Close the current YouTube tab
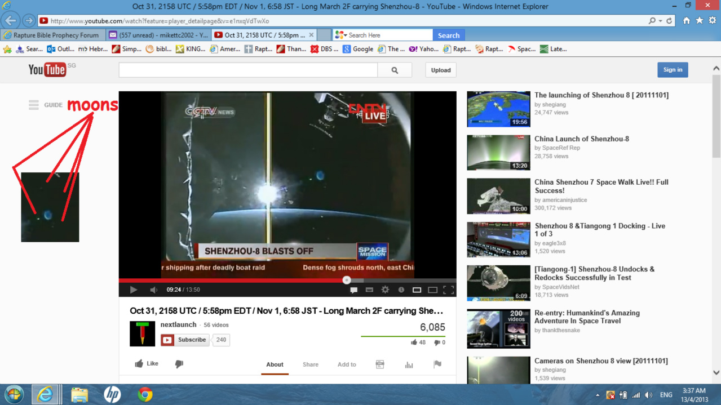The width and height of the screenshot is (721, 405). tap(311, 35)
